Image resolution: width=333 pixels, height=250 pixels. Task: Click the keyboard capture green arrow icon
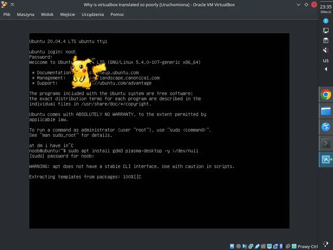[x=294, y=246]
